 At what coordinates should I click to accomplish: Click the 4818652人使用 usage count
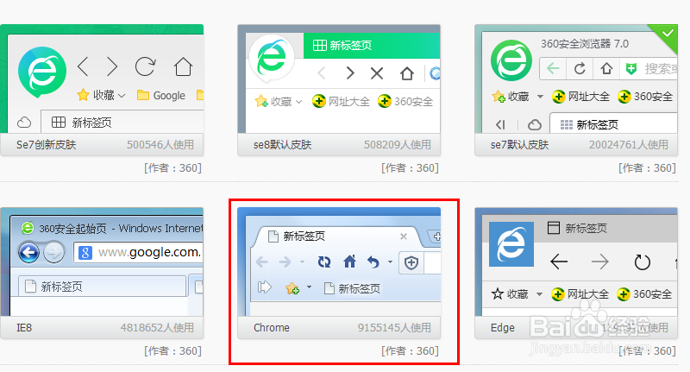(x=157, y=327)
